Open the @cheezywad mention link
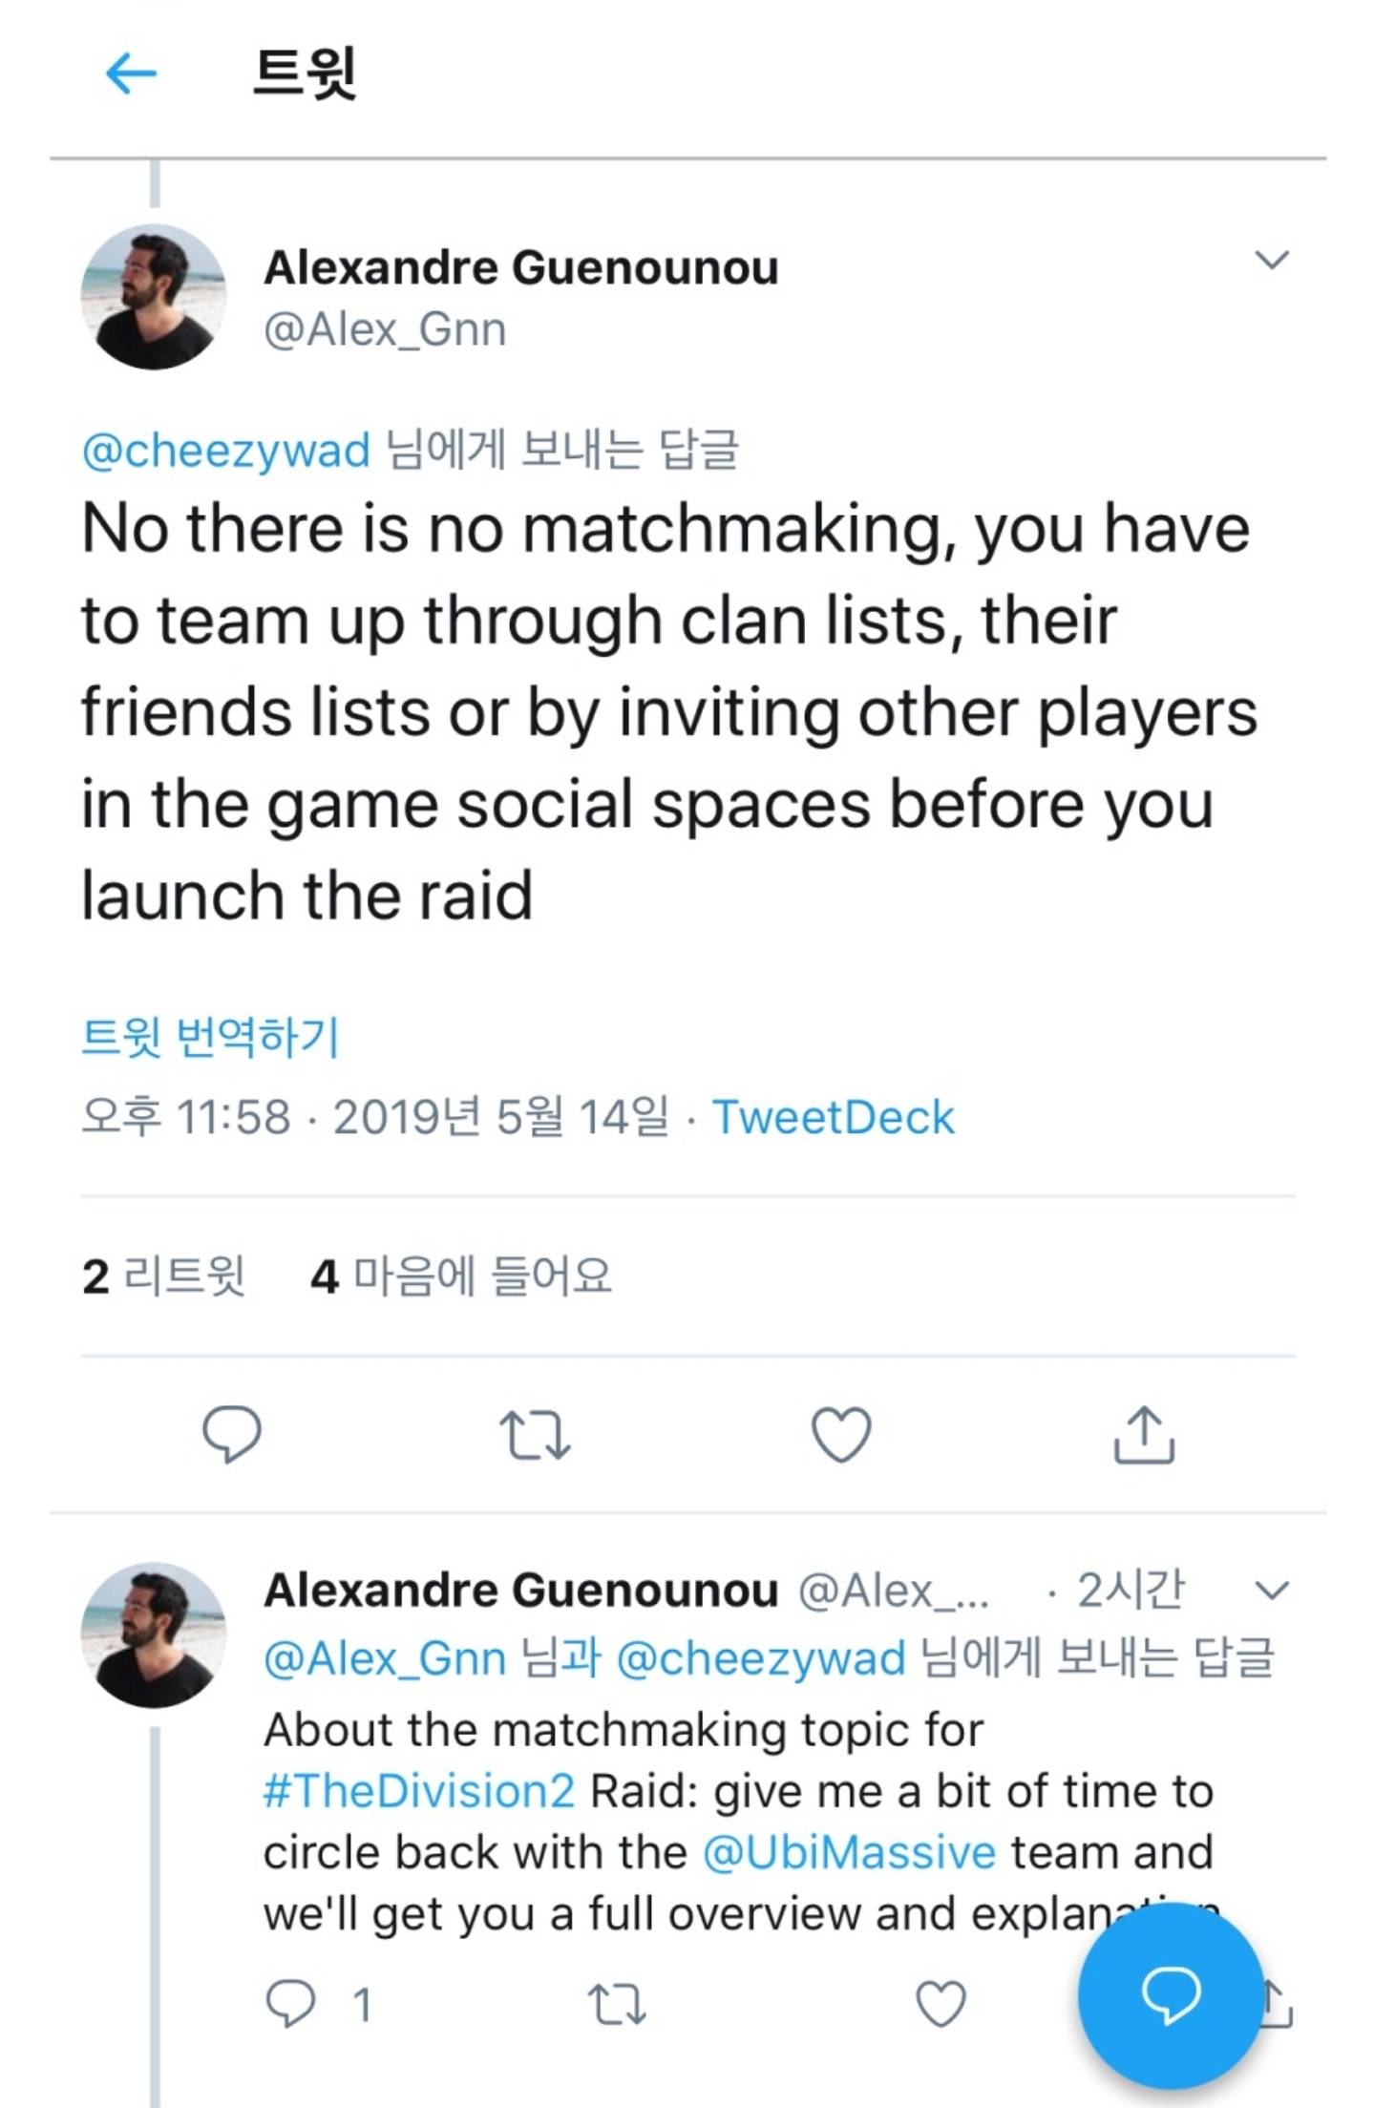The height and width of the screenshot is (2108, 1374). coord(226,450)
